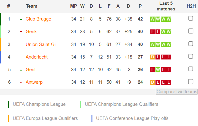The image size is (198, 126).
Task: Click Gent's green up arrow icon
Action: [21, 70]
